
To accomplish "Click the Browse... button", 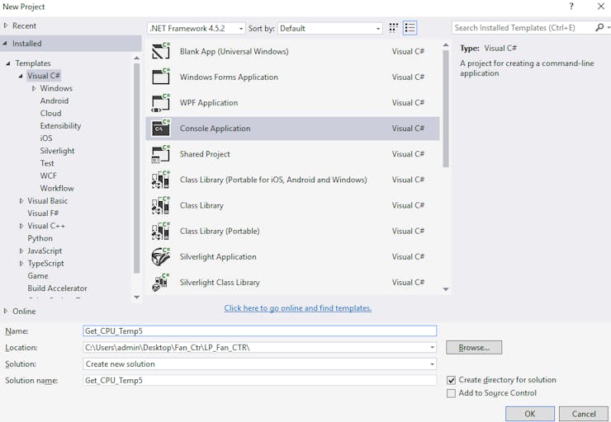I will (x=474, y=347).
